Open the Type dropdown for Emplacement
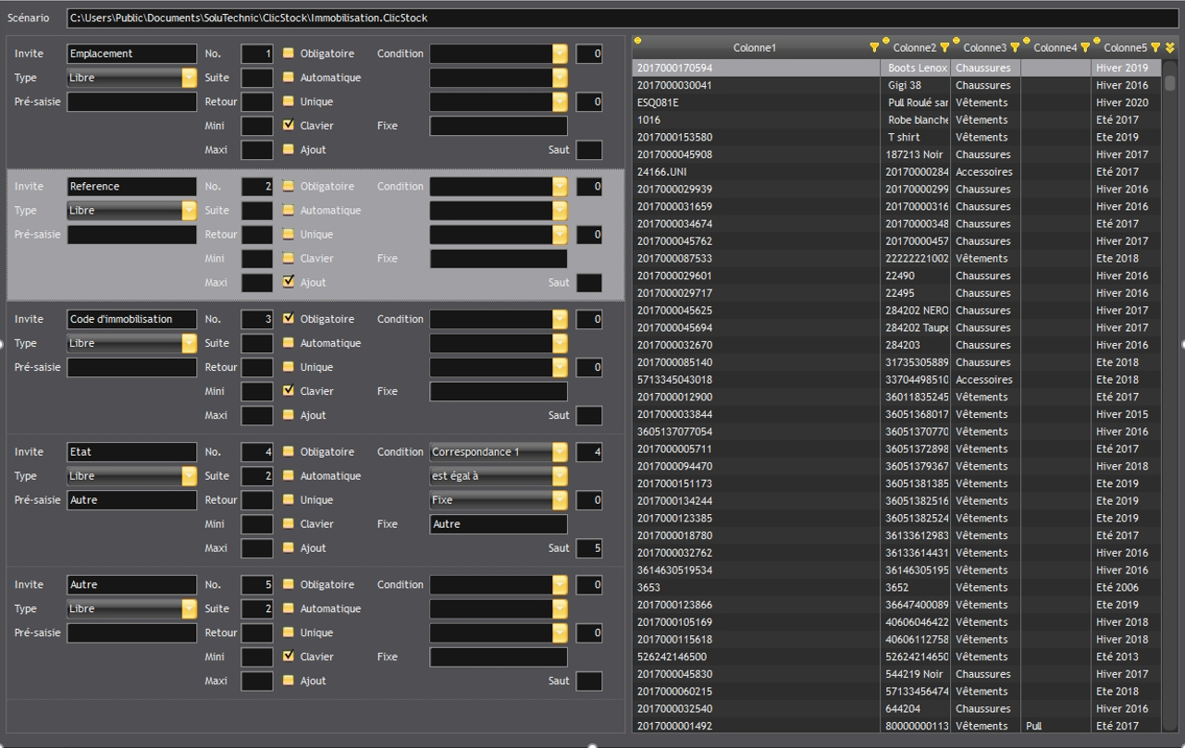Screen dimensions: 1185x748 coord(189,78)
